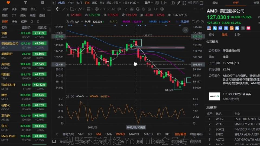260x146 pixels.
Task: Select the move/pan crosshair tool
Action: point(57,9)
